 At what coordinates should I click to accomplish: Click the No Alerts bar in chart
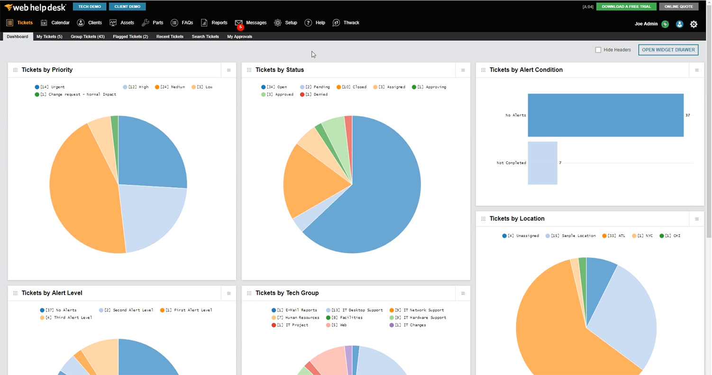click(x=605, y=115)
